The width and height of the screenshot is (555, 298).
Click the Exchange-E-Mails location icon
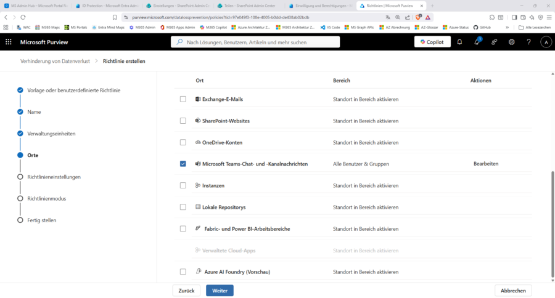(x=198, y=99)
